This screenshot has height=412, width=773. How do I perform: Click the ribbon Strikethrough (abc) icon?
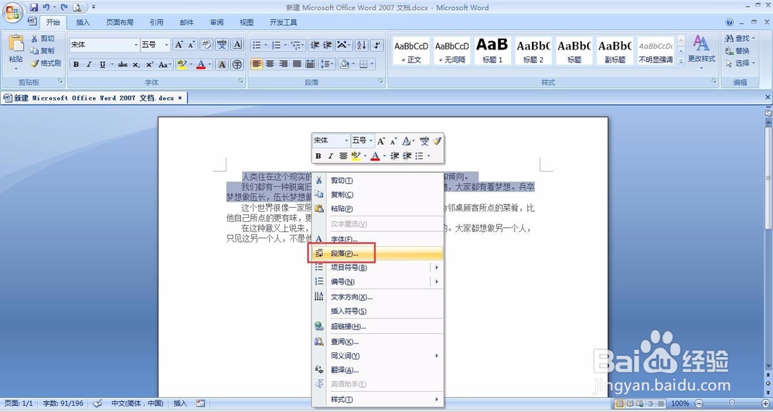(x=123, y=65)
